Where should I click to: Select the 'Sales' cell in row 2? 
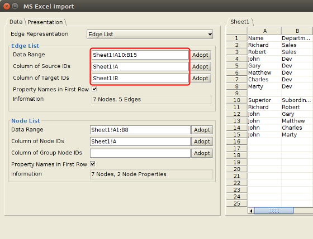297,45
